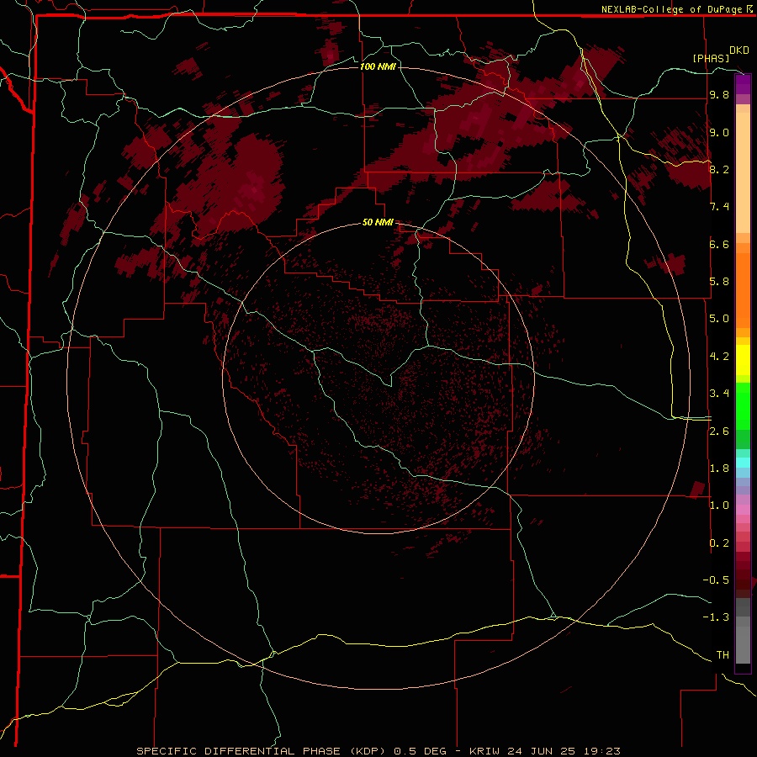Image resolution: width=757 pixels, height=757 pixels.
Task: Click the purple segment atop the color bar
Action: pyautogui.click(x=743, y=84)
